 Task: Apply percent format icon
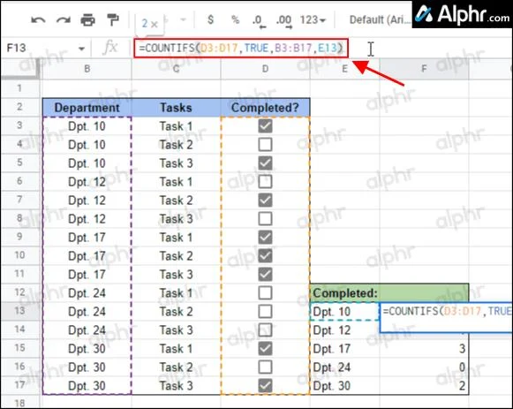point(235,19)
